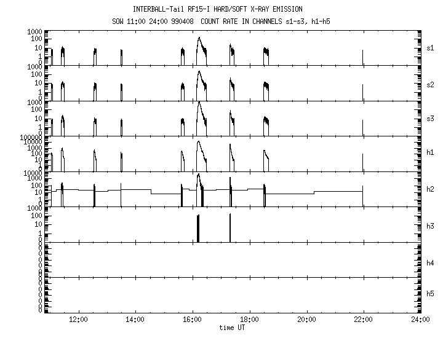
Task: Click the s1 channel label
Action: point(430,48)
